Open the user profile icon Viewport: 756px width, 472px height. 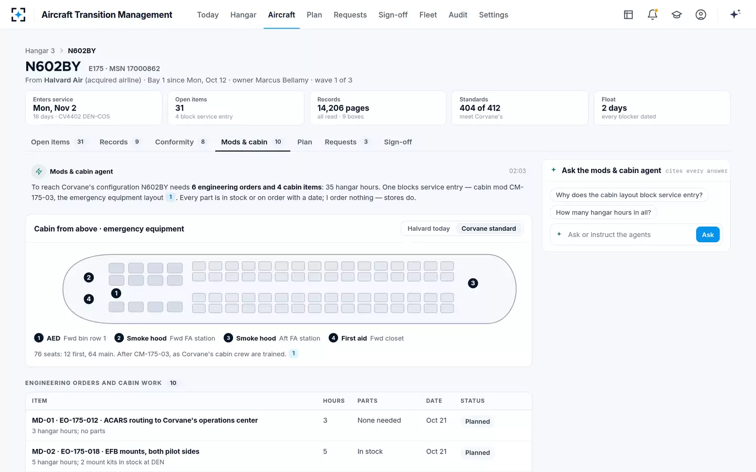tap(701, 15)
